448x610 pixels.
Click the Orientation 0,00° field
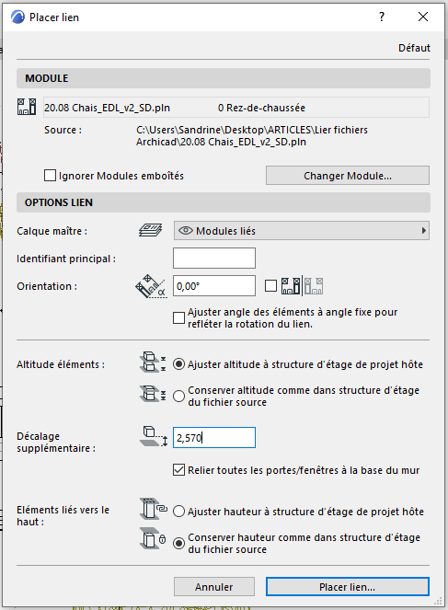pos(214,286)
